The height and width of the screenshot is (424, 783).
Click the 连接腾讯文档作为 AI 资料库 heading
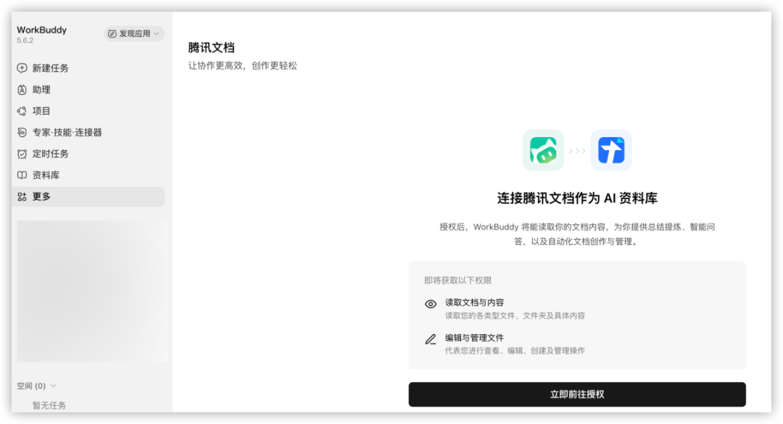[577, 199]
